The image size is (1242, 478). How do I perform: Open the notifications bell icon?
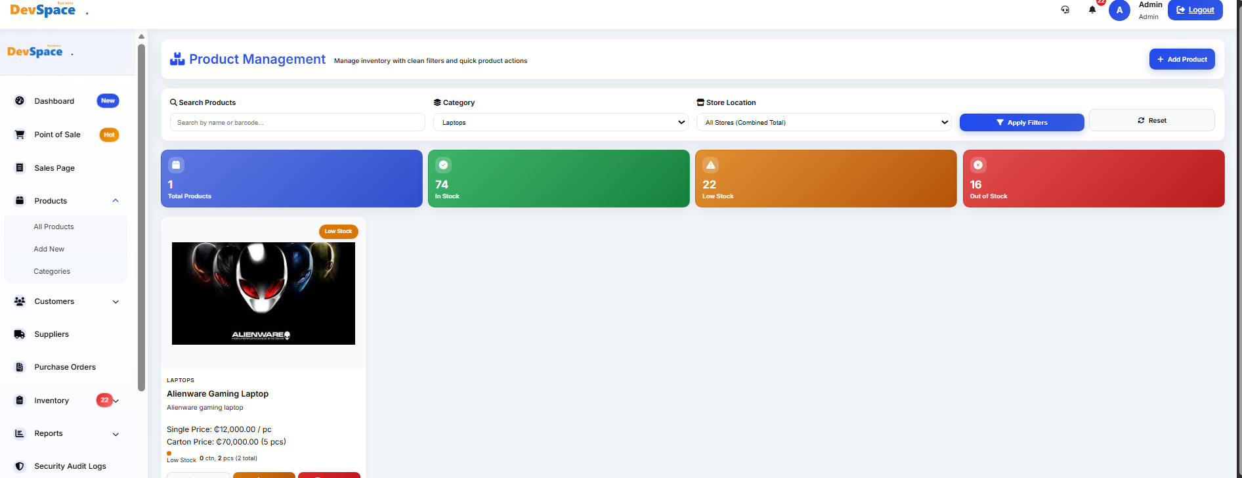(1092, 10)
